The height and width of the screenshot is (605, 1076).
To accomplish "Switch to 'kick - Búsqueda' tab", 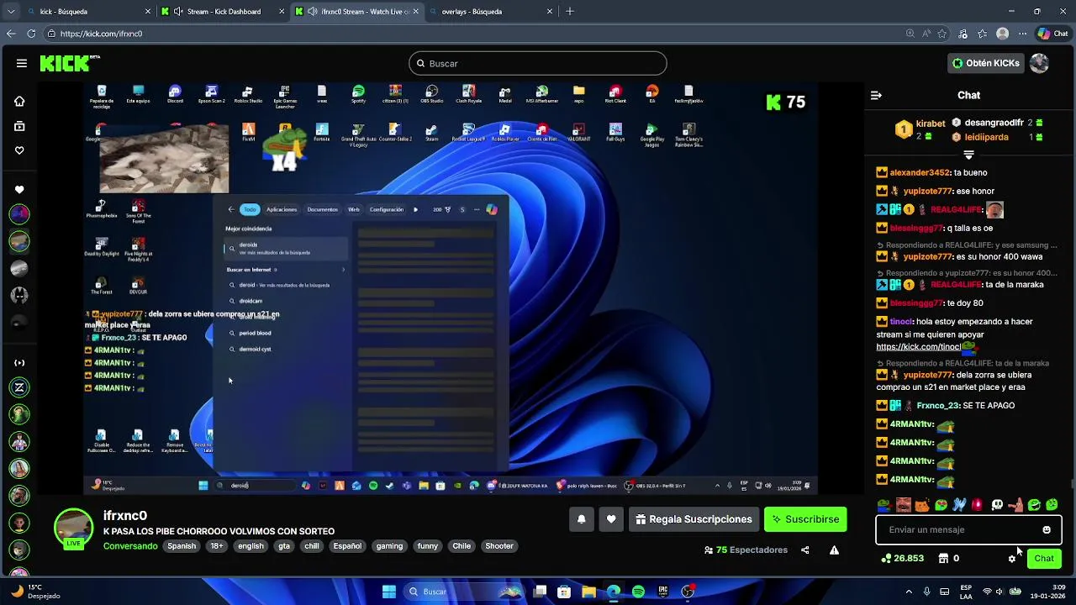I will point(90,12).
